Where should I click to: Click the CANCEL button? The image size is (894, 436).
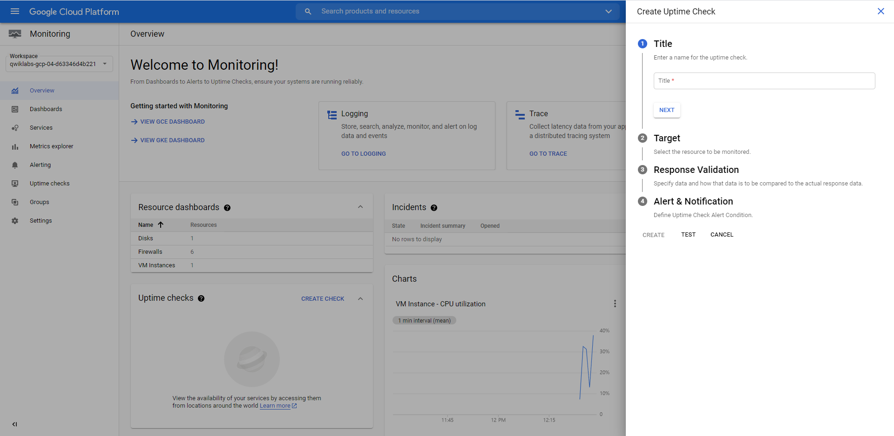722,235
